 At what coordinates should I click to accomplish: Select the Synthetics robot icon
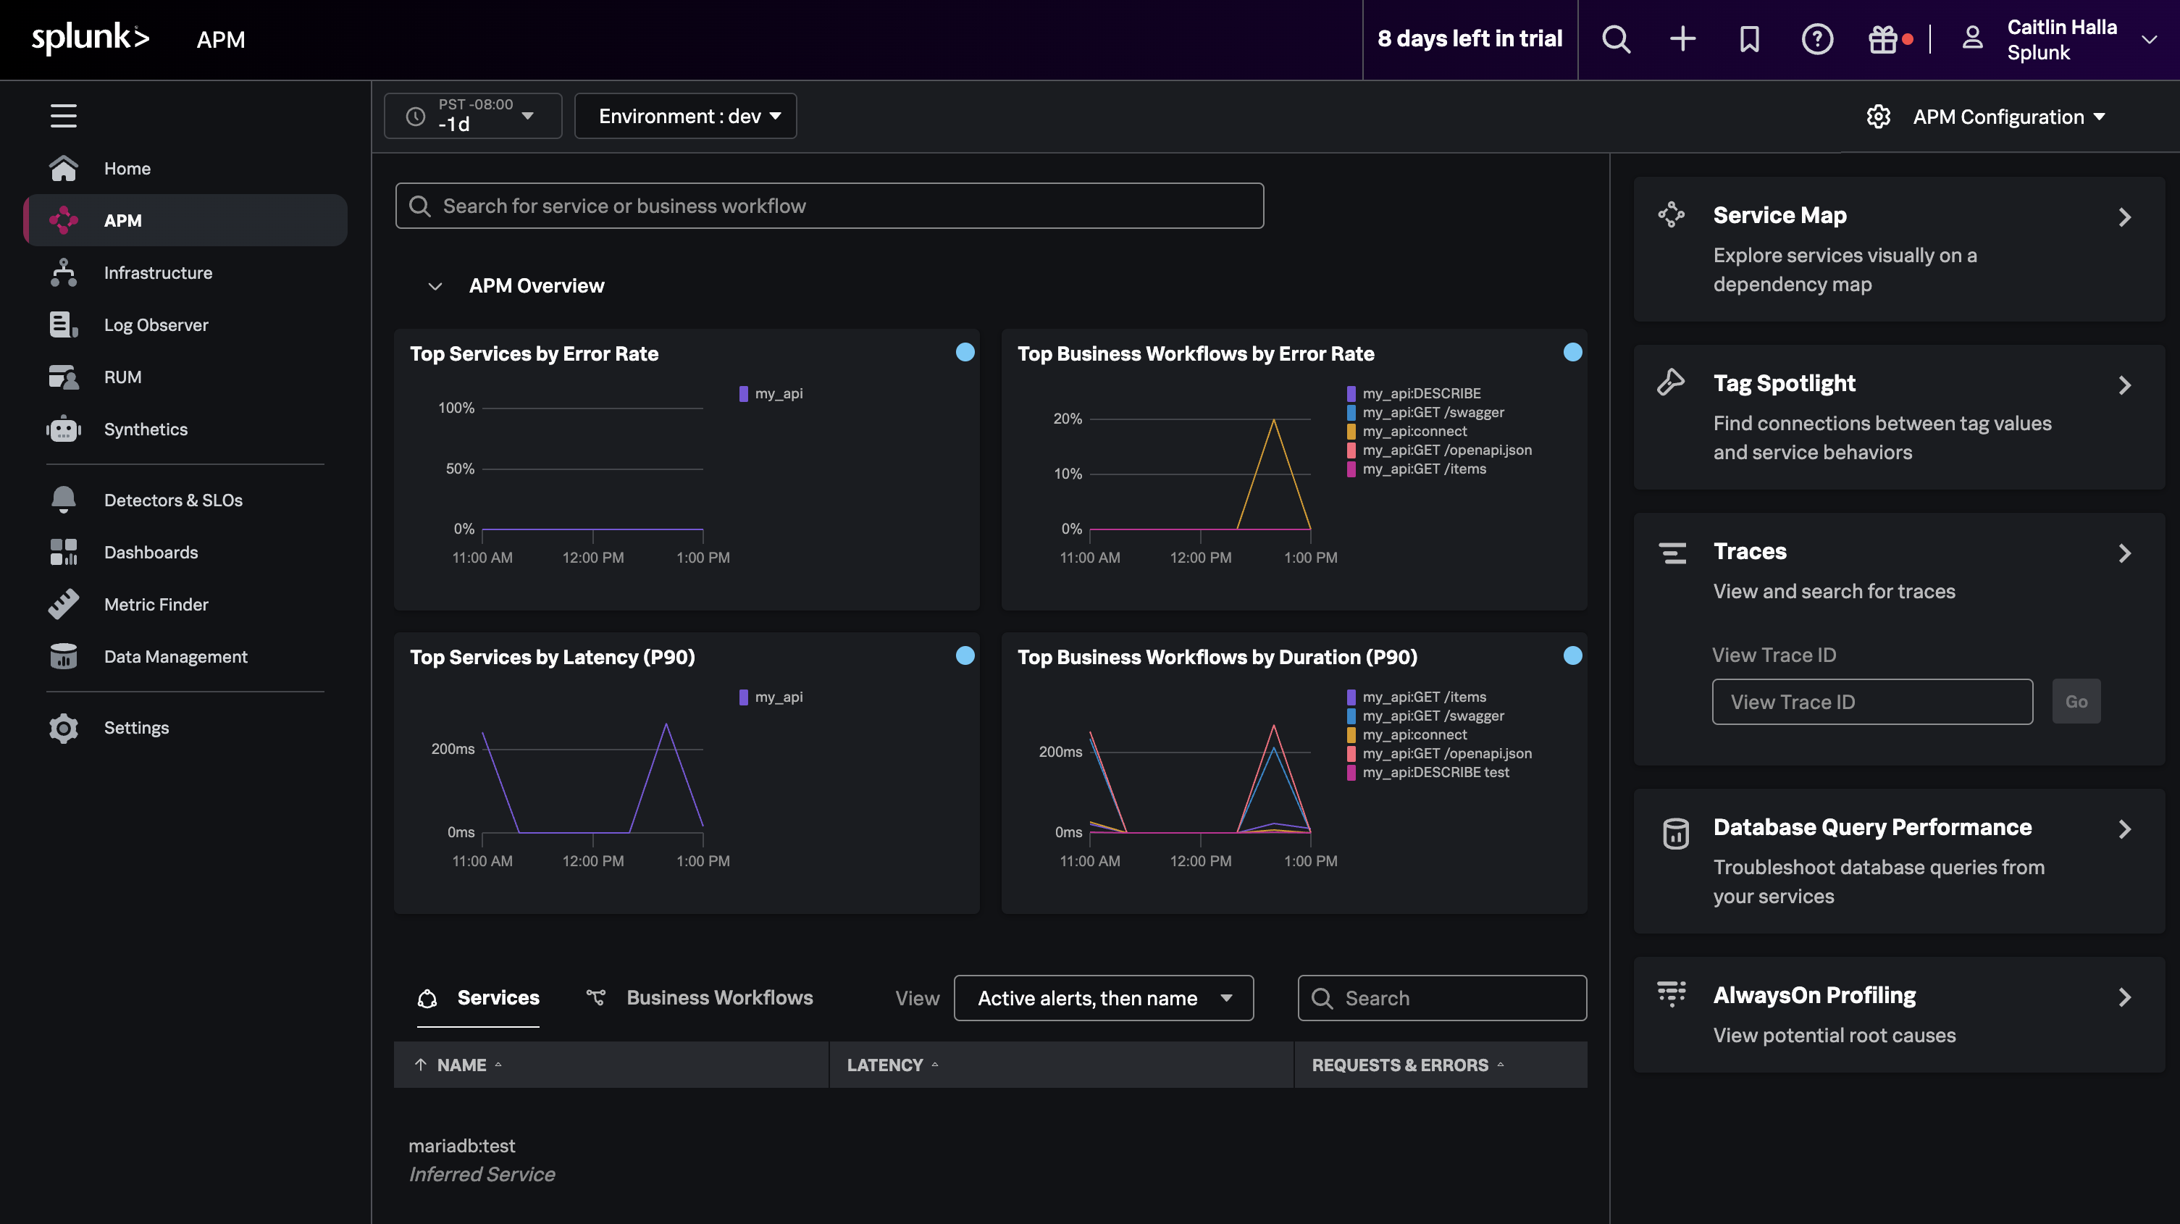click(64, 429)
